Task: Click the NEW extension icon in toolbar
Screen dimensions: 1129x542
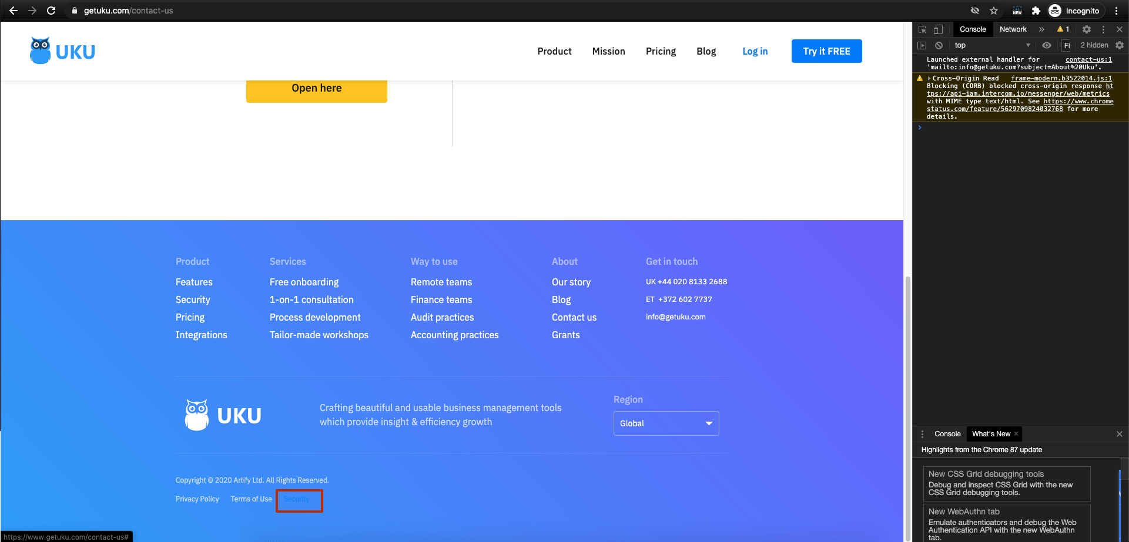Action: click(x=1017, y=11)
